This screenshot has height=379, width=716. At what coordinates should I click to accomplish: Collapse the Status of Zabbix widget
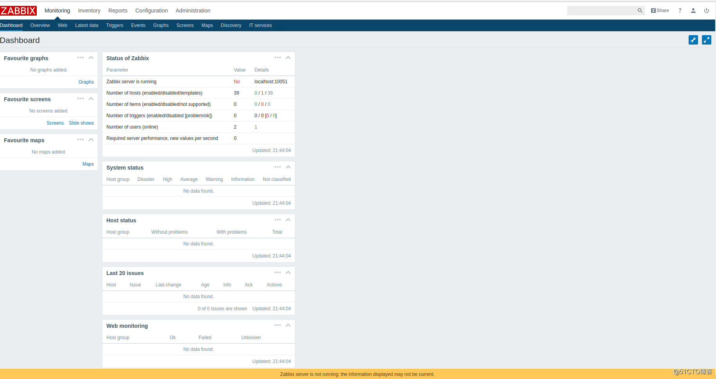tap(288, 57)
